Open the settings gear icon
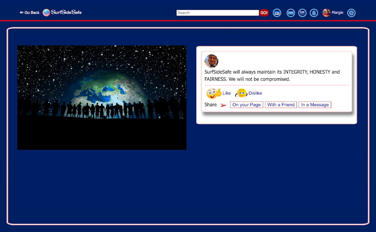 point(351,13)
